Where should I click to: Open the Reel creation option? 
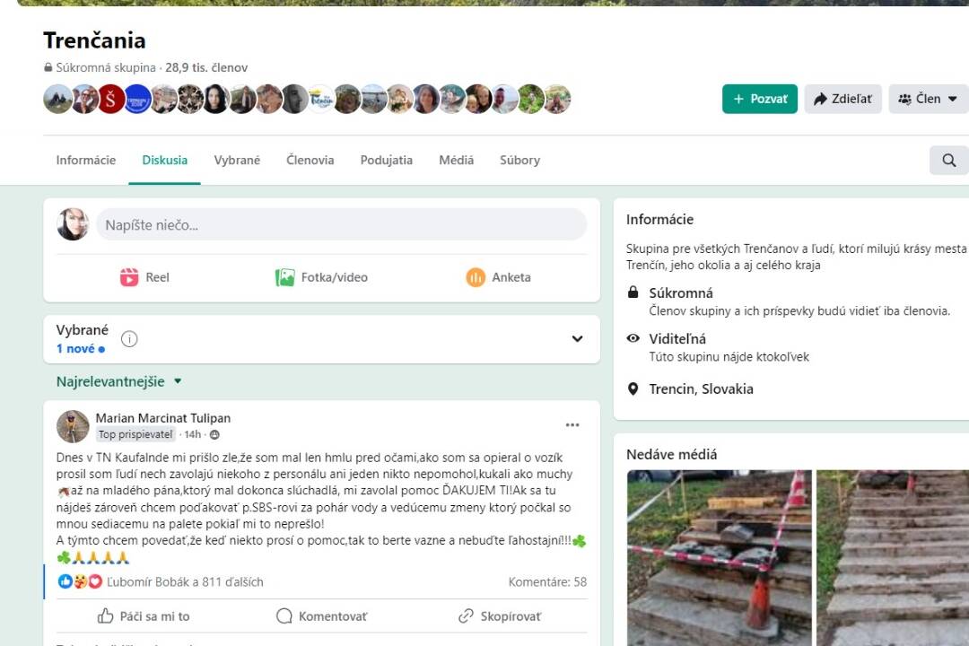pyautogui.click(x=144, y=277)
